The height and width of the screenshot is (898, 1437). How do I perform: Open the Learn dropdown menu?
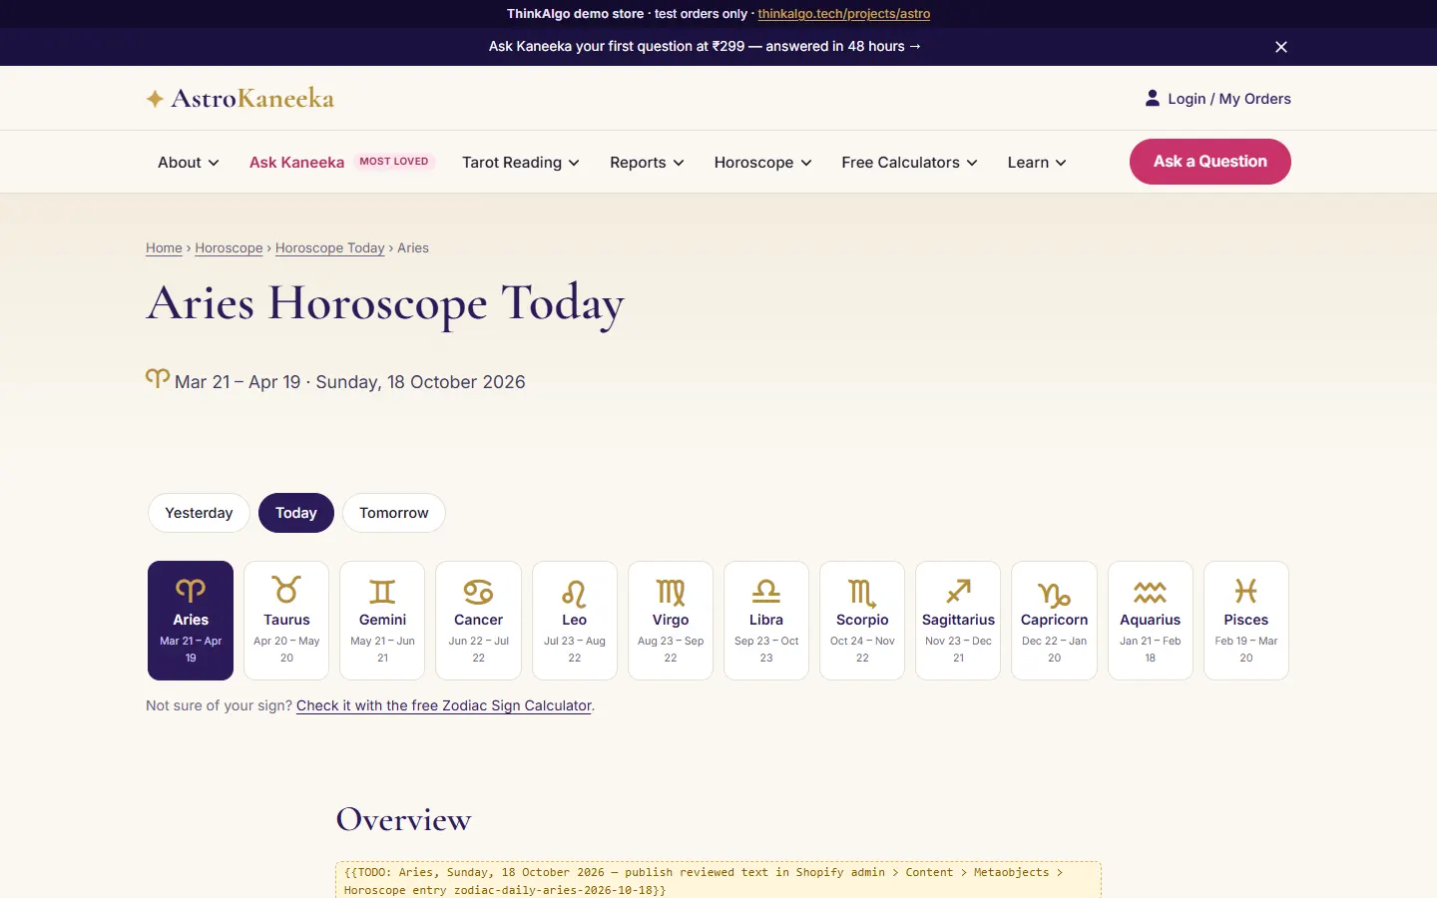1037,163
